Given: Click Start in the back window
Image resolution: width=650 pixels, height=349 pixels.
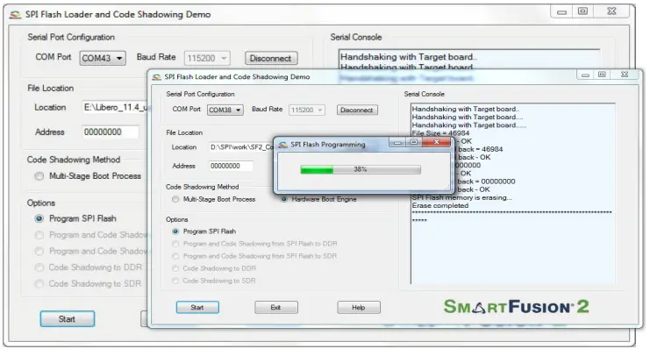Looking at the screenshot, I should 68,319.
